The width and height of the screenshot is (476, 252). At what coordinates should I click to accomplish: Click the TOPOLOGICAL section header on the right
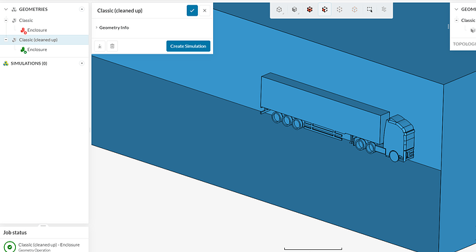(x=464, y=44)
